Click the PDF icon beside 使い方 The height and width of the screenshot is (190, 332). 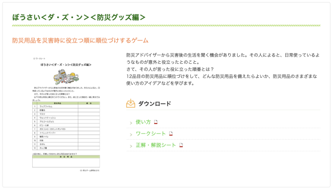156,122
